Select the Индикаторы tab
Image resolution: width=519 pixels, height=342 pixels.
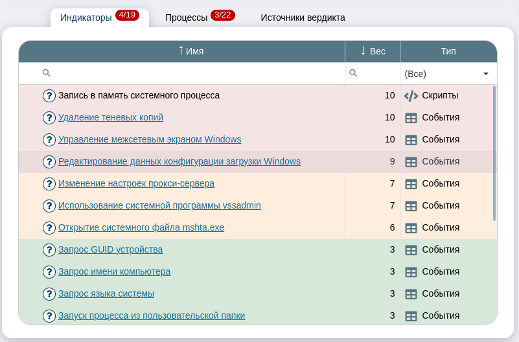tap(86, 17)
